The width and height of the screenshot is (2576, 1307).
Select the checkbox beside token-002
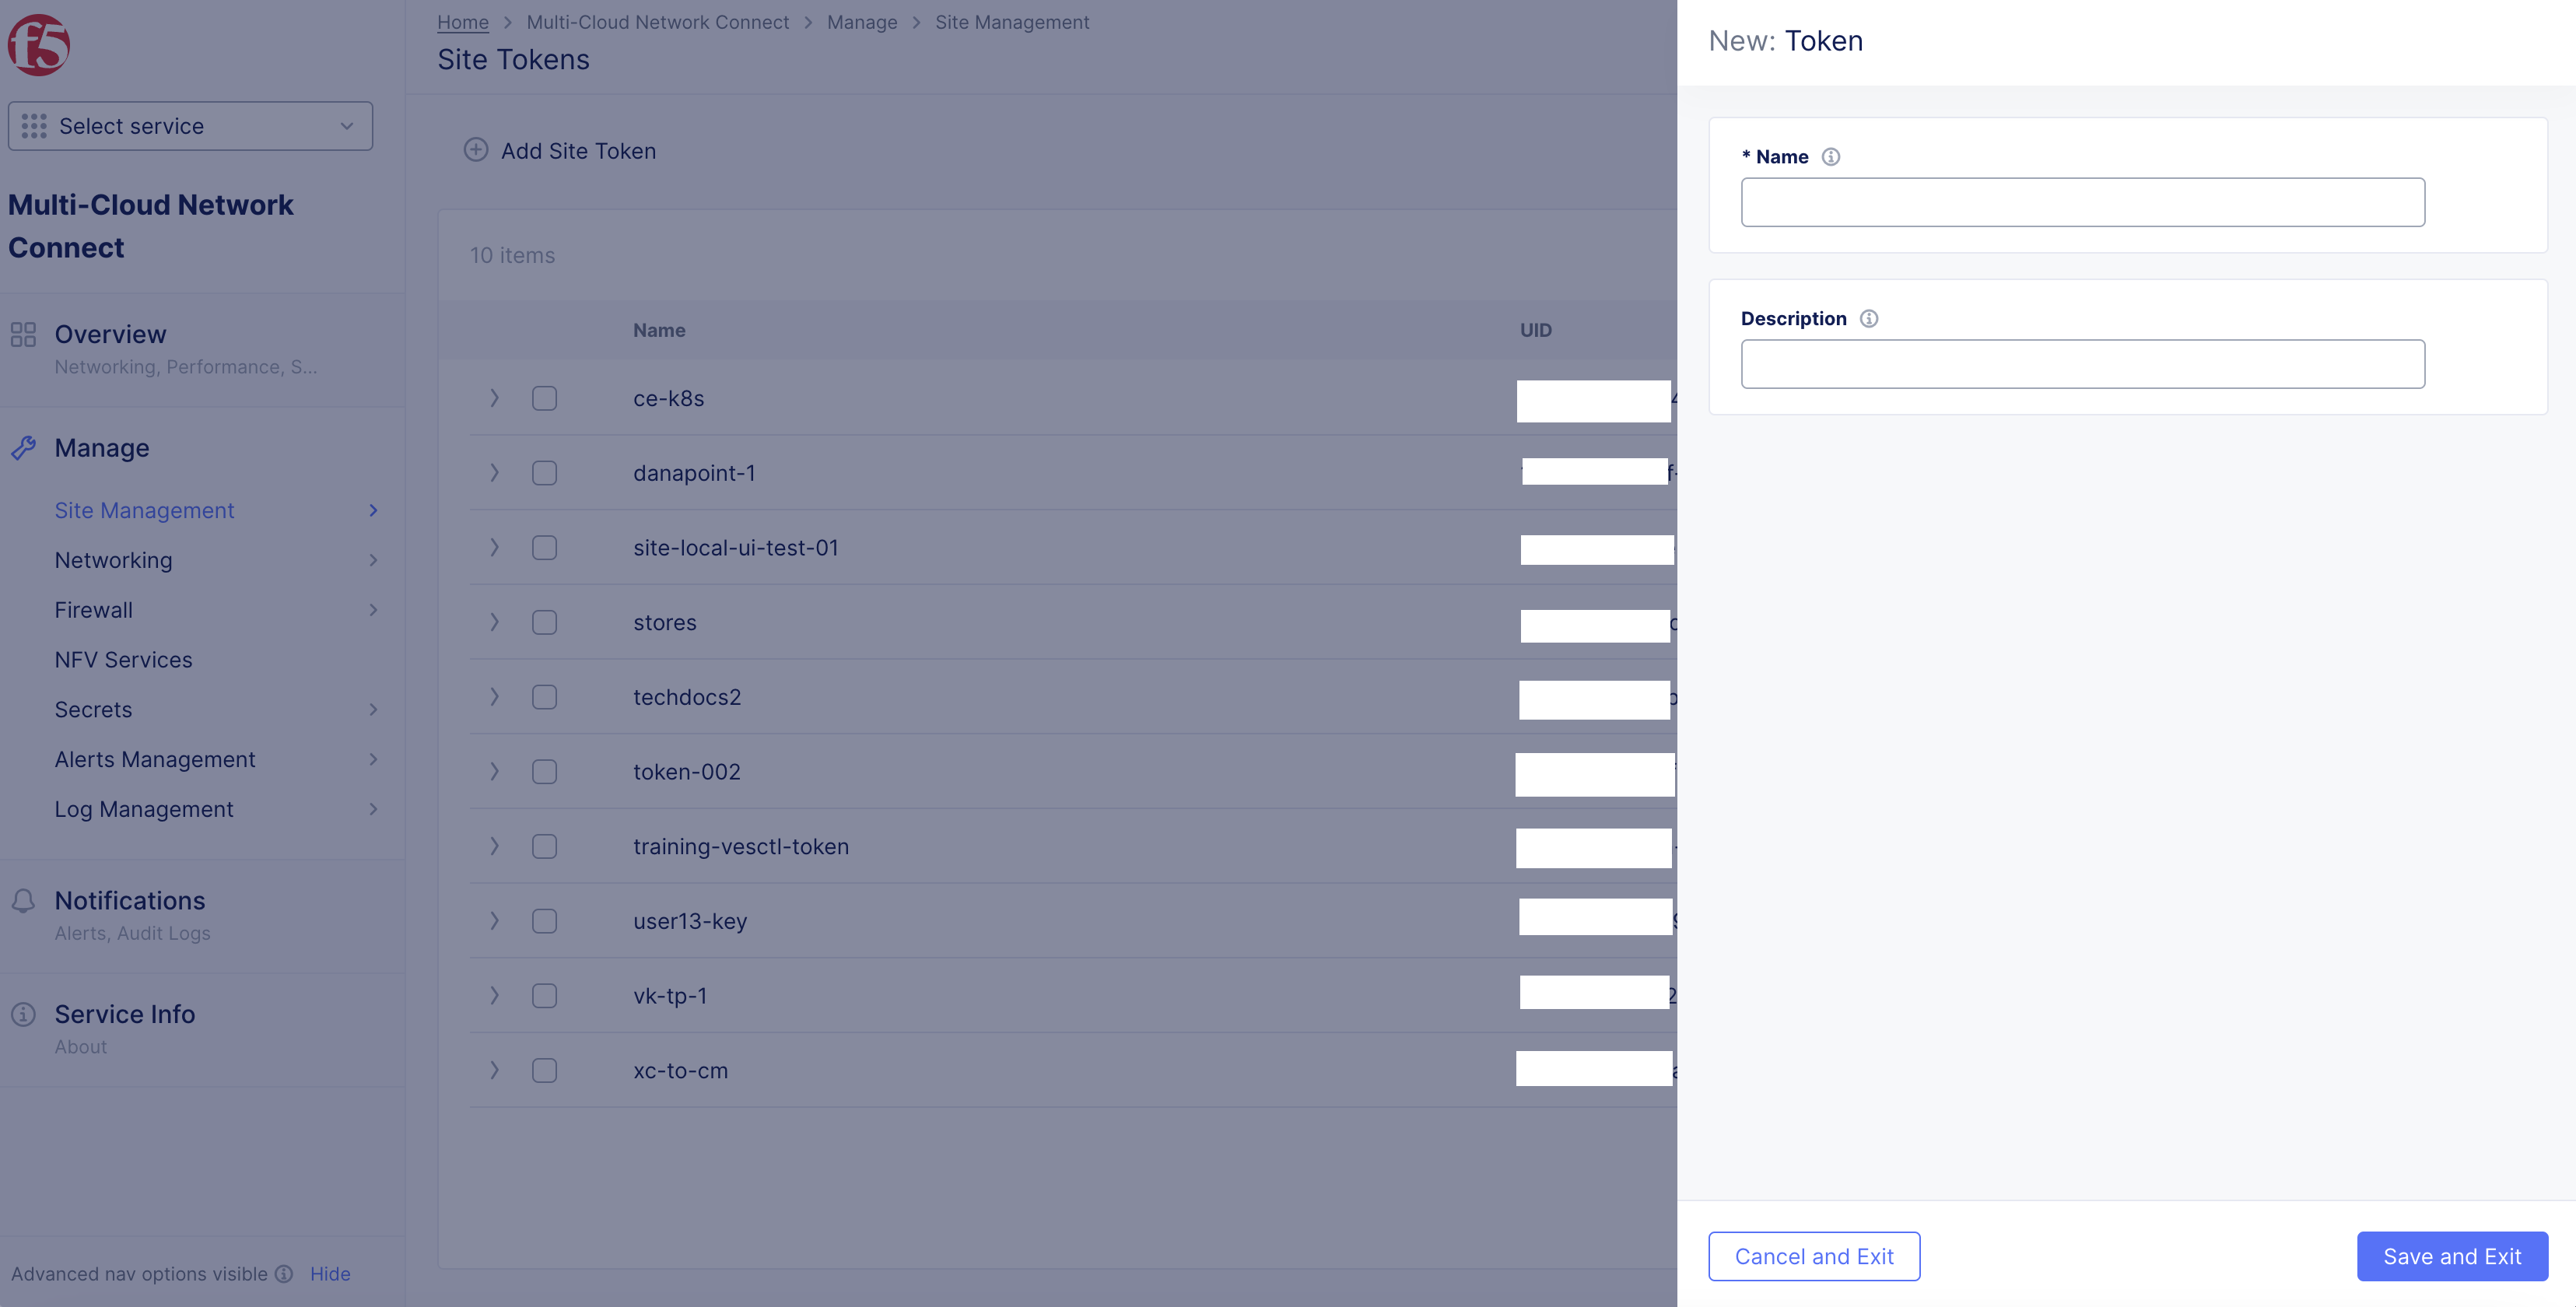pos(544,771)
